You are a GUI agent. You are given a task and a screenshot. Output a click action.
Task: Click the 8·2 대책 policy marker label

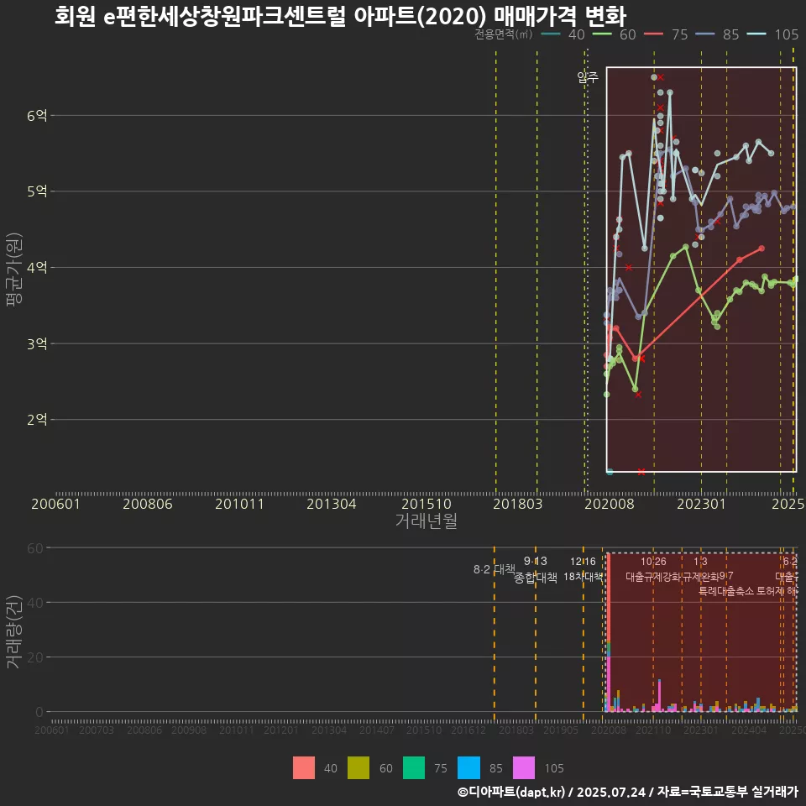click(x=494, y=569)
